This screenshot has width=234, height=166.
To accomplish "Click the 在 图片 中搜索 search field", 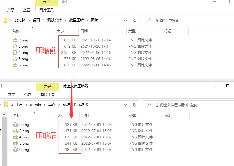I will coord(189,20).
